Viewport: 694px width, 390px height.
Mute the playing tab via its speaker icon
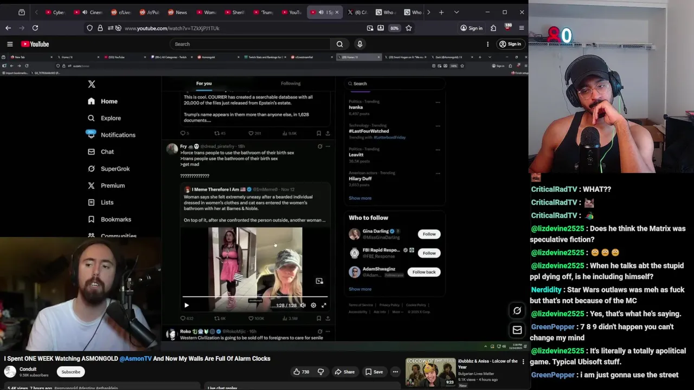[x=321, y=12]
